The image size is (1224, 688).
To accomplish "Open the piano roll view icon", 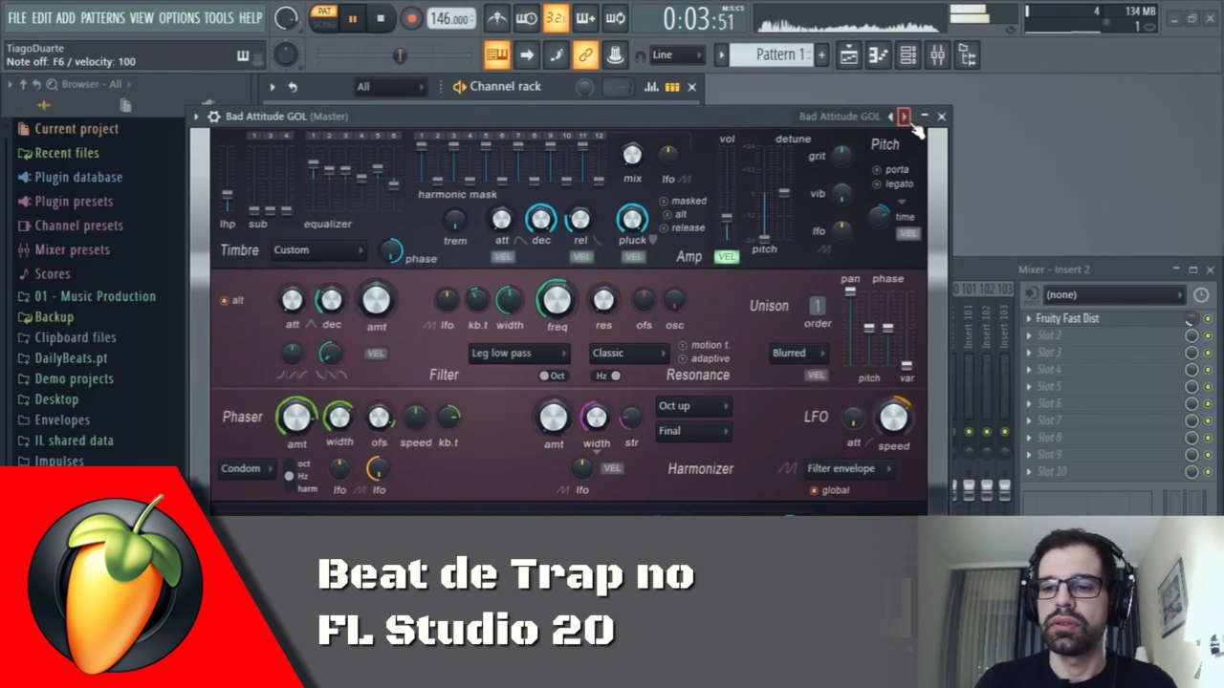I will point(879,55).
